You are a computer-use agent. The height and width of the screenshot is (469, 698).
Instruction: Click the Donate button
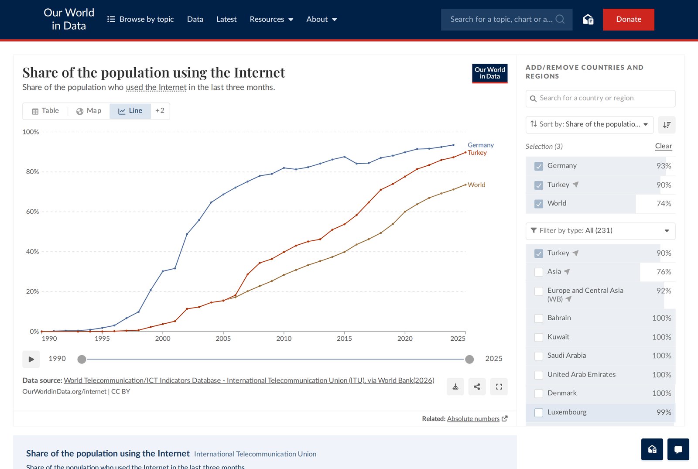629,20
